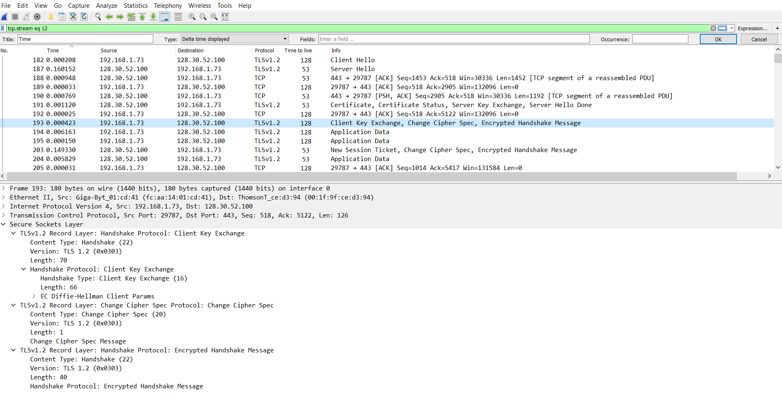The width and height of the screenshot is (782, 419).
Task: Open the View menu
Action: pos(41,6)
